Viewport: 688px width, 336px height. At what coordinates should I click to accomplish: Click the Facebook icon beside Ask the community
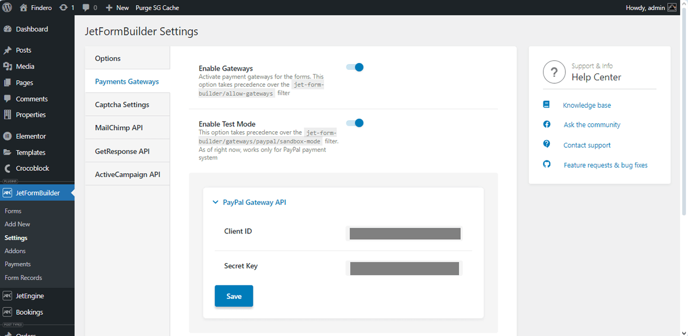click(x=546, y=124)
